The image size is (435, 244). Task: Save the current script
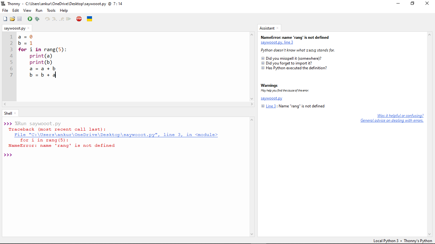pos(19,19)
